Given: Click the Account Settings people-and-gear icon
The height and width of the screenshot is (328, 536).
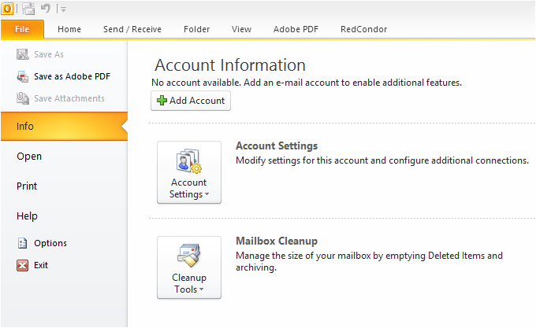Looking at the screenshot, I should (189, 161).
